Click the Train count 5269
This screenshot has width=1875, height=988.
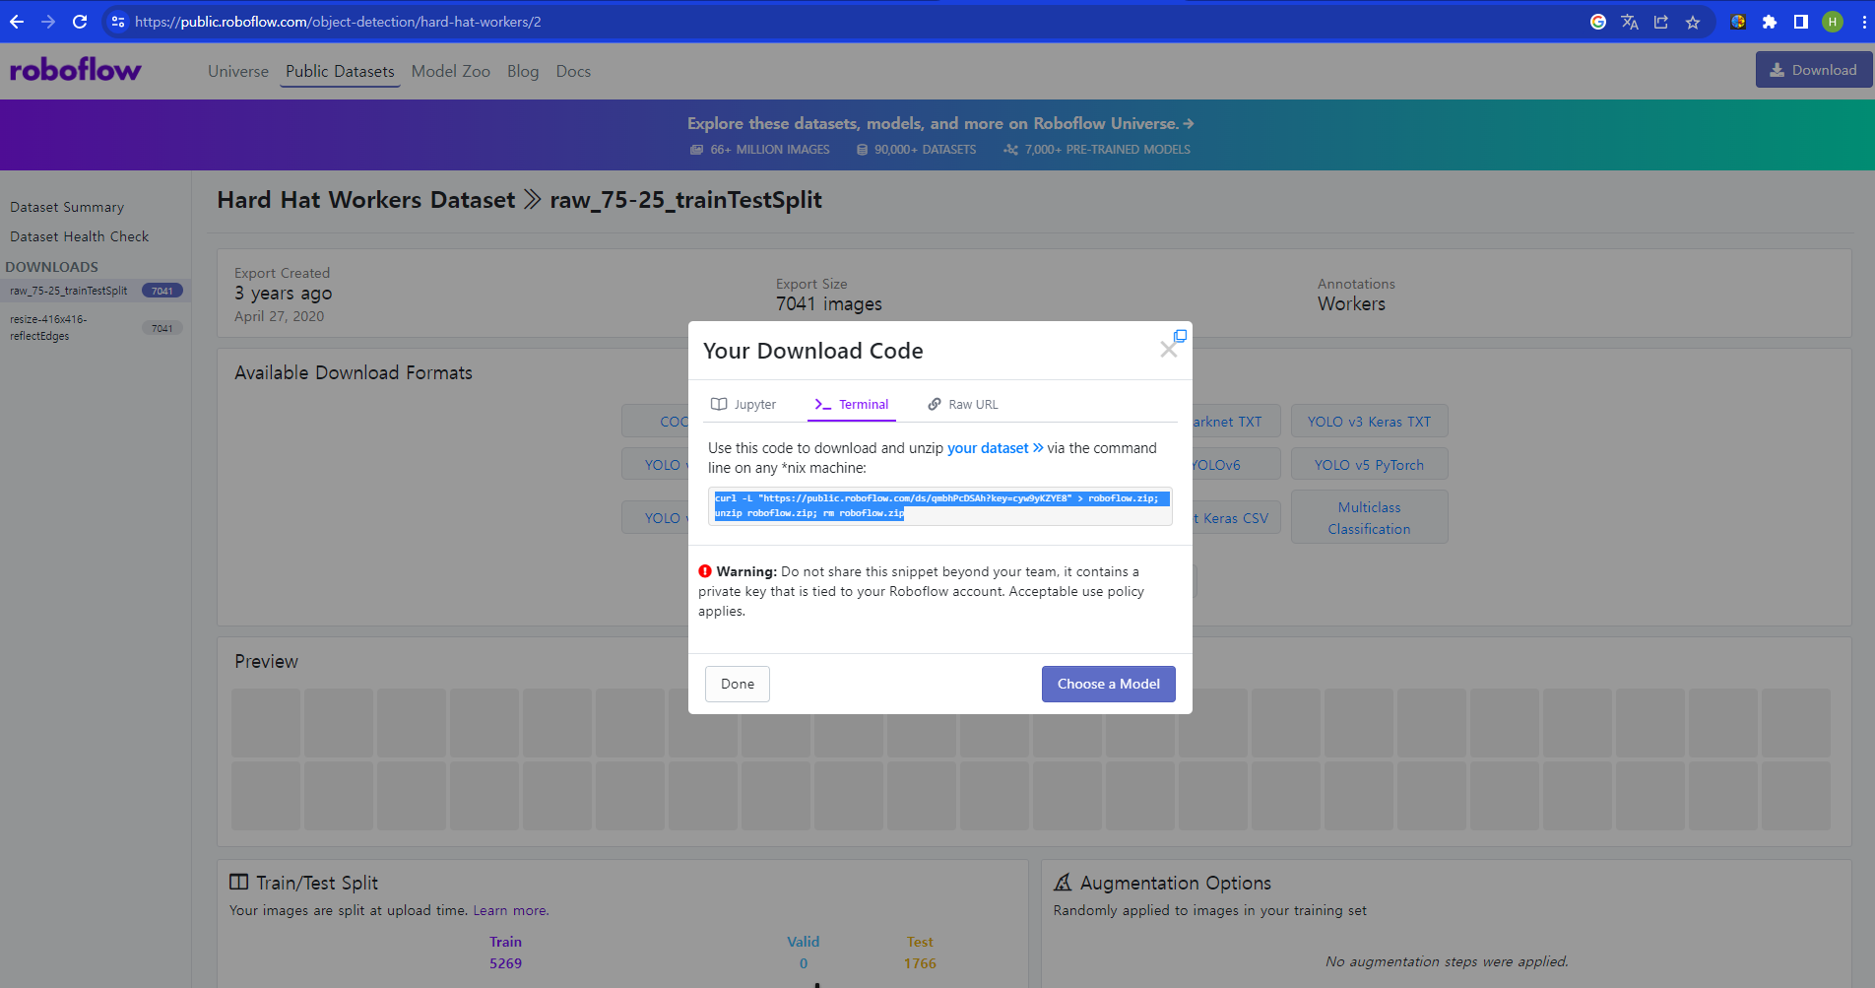click(506, 963)
